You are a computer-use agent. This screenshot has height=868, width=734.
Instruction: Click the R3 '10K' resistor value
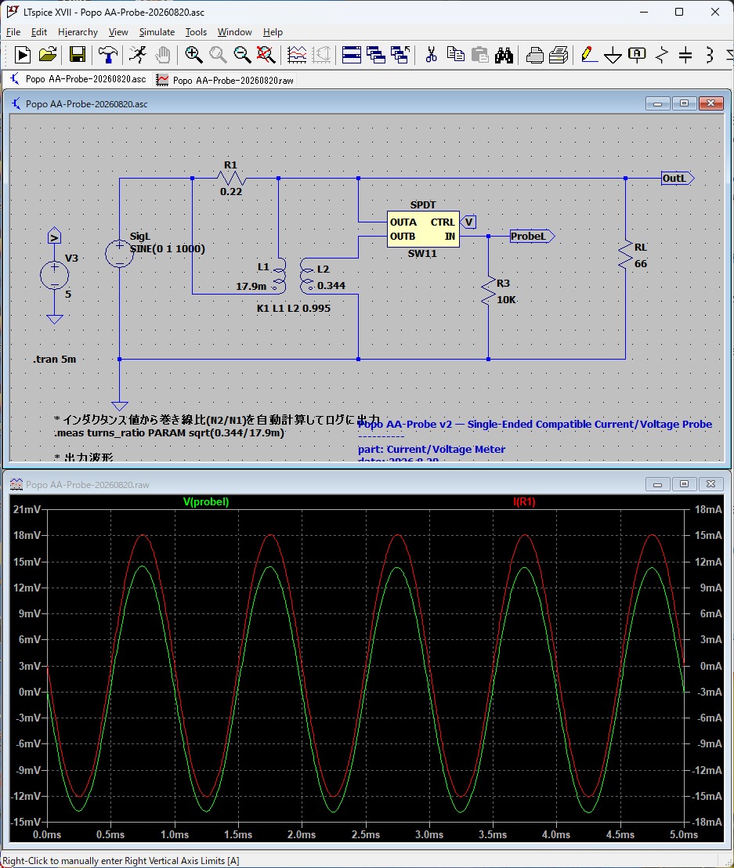pyautogui.click(x=506, y=299)
